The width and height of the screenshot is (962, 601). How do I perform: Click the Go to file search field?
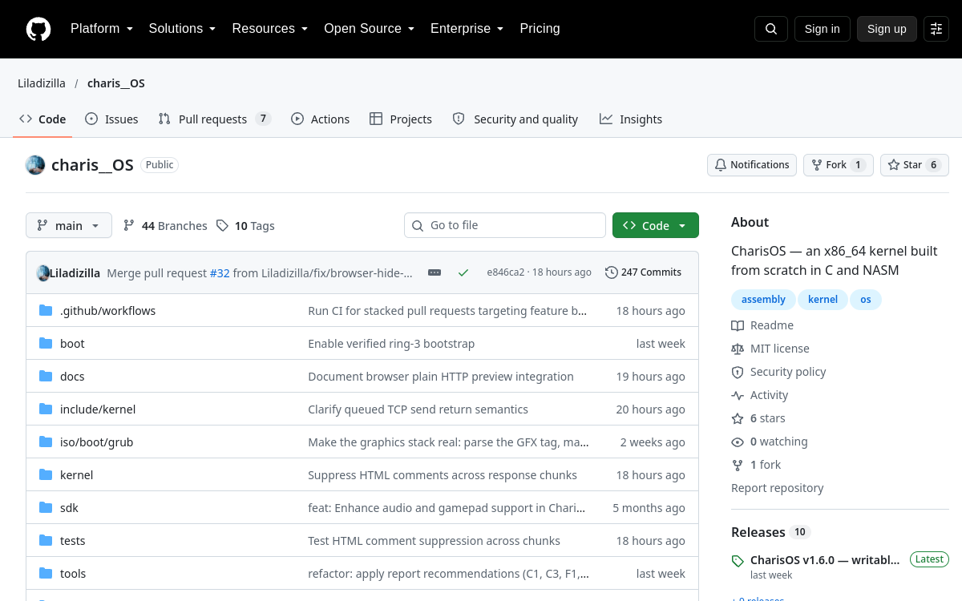pos(505,225)
